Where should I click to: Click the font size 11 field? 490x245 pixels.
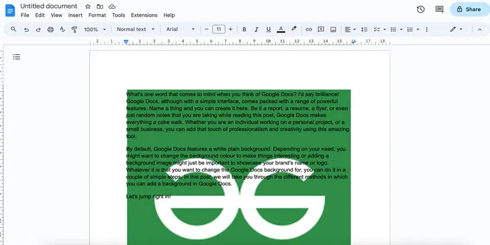[x=219, y=29]
